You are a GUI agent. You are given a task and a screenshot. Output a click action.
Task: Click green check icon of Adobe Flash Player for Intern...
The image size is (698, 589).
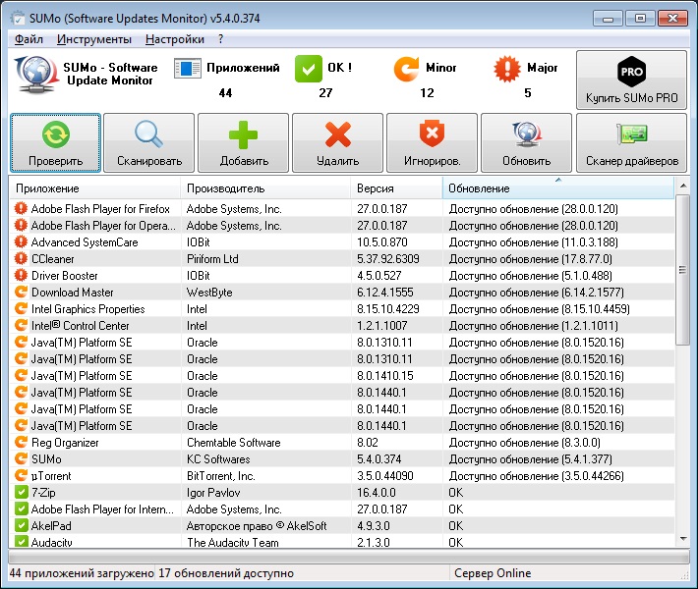(21, 509)
